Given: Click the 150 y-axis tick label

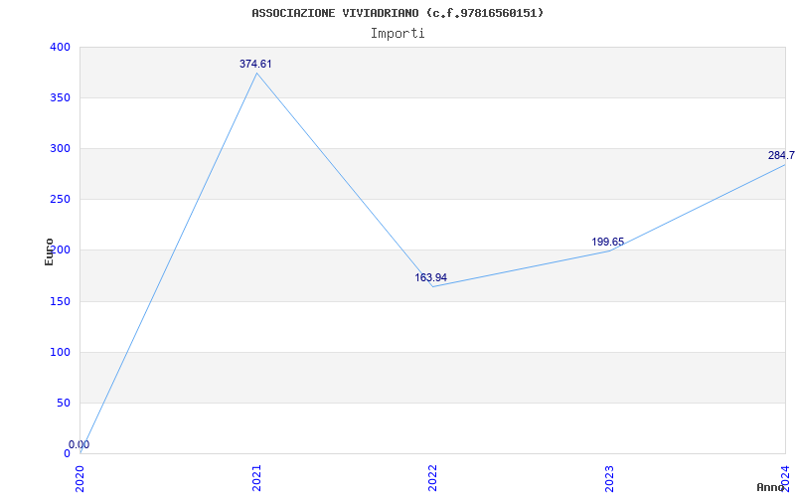Looking at the screenshot, I should pyautogui.click(x=60, y=302).
